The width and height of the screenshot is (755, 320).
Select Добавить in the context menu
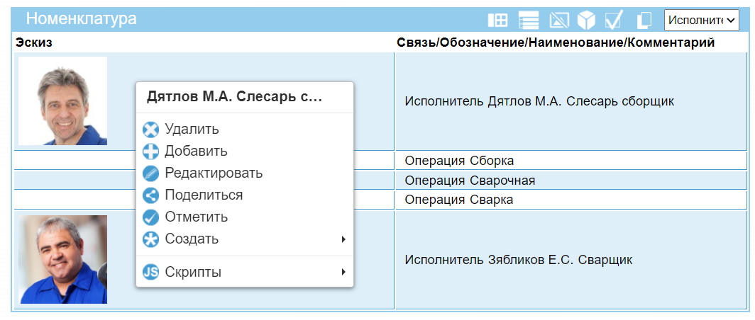pyautogui.click(x=196, y=152)
